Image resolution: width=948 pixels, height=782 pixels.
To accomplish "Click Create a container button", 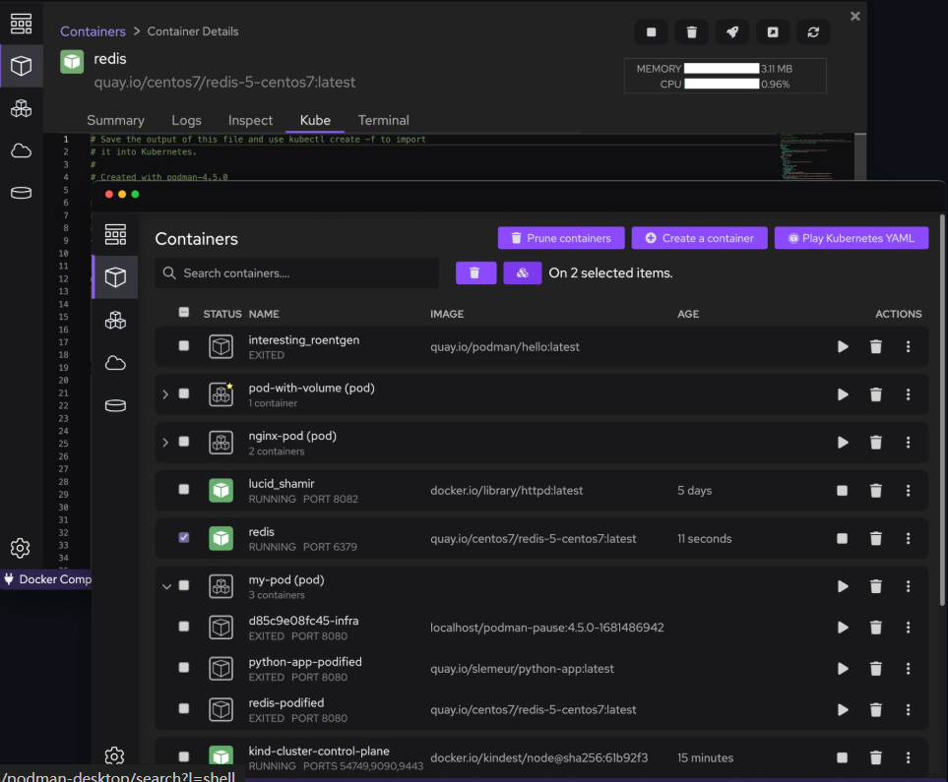I will (700, 238).
